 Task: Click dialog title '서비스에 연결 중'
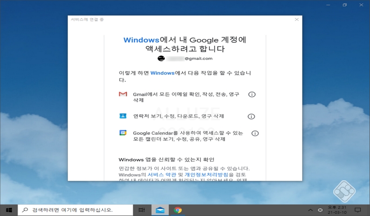click(87, 20)
